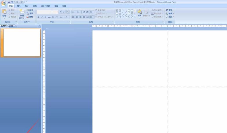227x133 pixels.
Task: Click the Line Spacing button
Action: [91, 12]
